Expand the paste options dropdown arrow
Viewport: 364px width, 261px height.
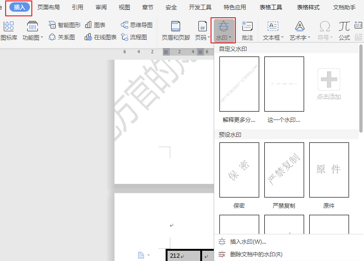tap(149, 255)
